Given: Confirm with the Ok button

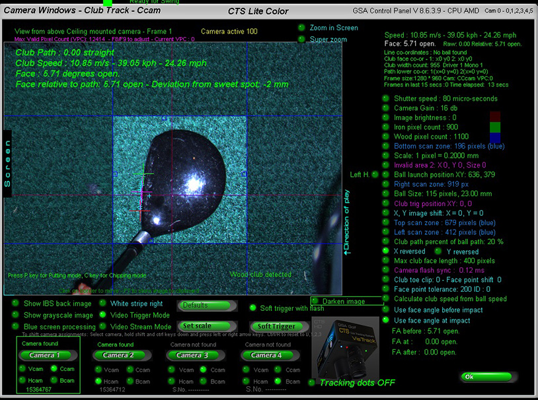Looking at the screenshot, I should coord(488,377).
